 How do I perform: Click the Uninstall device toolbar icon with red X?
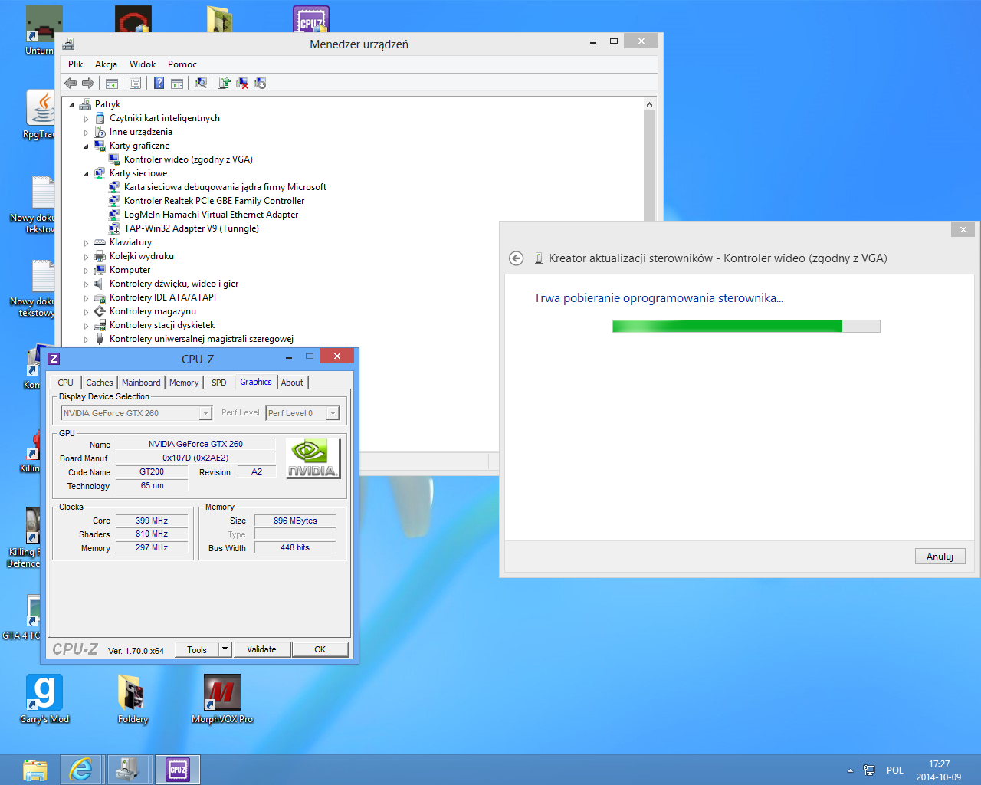point(242,83)
